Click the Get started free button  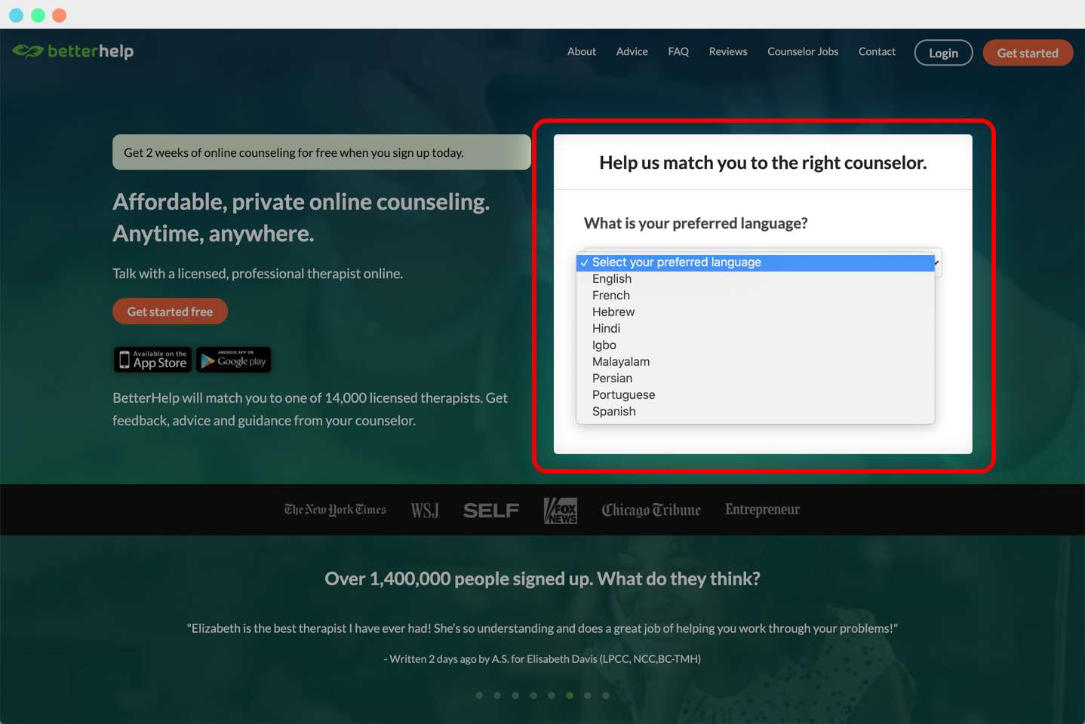(170, 311)
